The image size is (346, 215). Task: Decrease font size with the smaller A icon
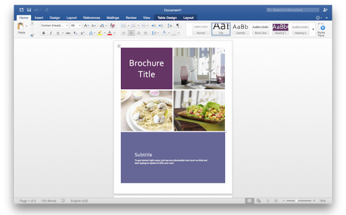click(x=94, y=26)
